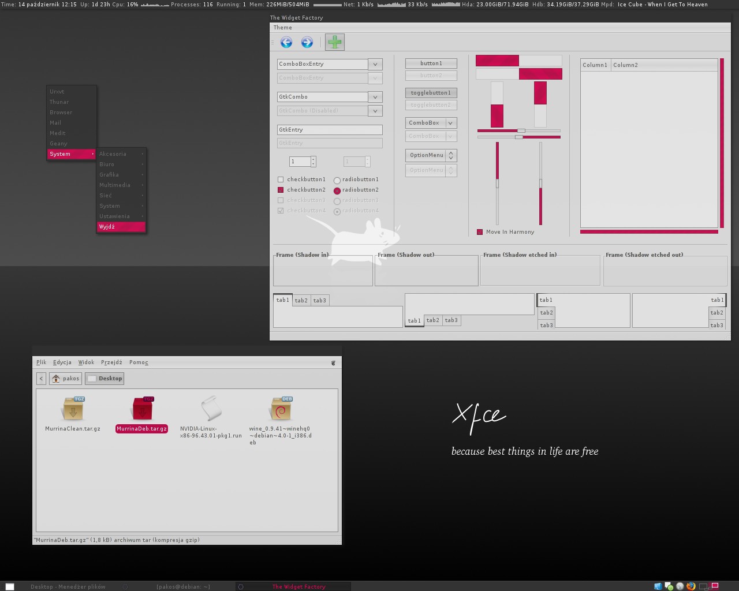Screen dimensions: 739x591
Task: Click the left vertical slider handle
Action: point(497,184)
